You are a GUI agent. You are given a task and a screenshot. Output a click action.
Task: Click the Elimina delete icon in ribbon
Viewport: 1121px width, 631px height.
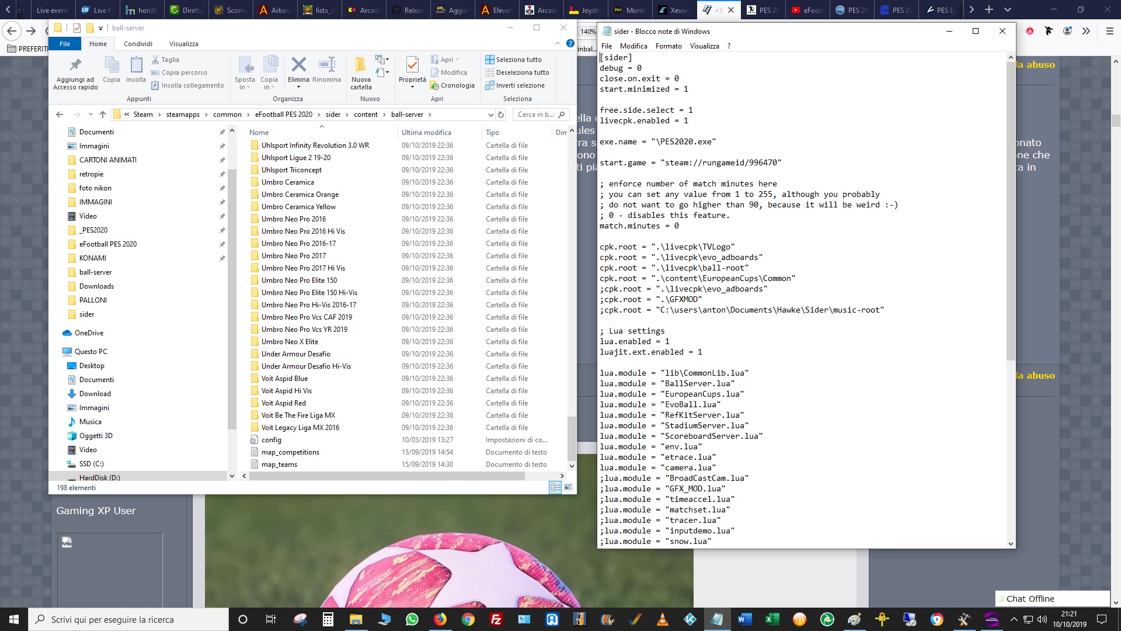point(298,65)
